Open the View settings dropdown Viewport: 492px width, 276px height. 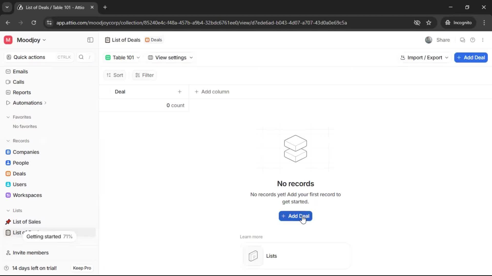pos(170,57)
